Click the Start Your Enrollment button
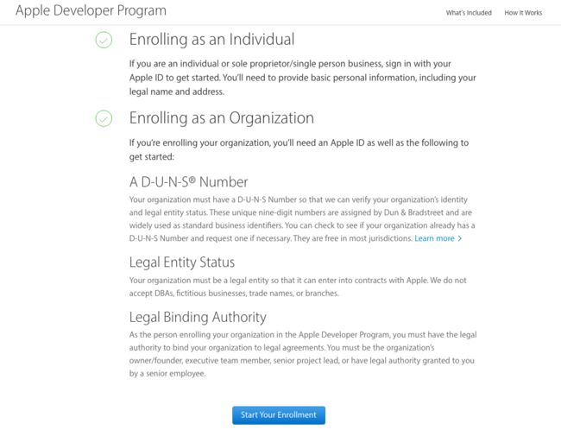The image size is (561, 430). coord(279,415)
